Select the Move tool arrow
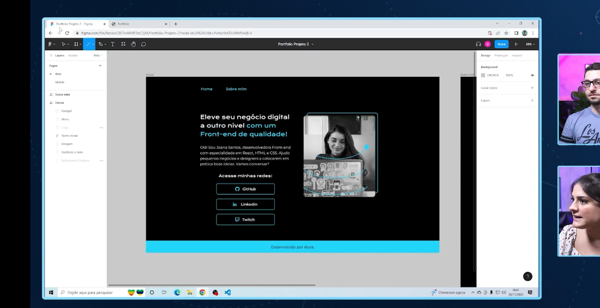 click(63, 44)
